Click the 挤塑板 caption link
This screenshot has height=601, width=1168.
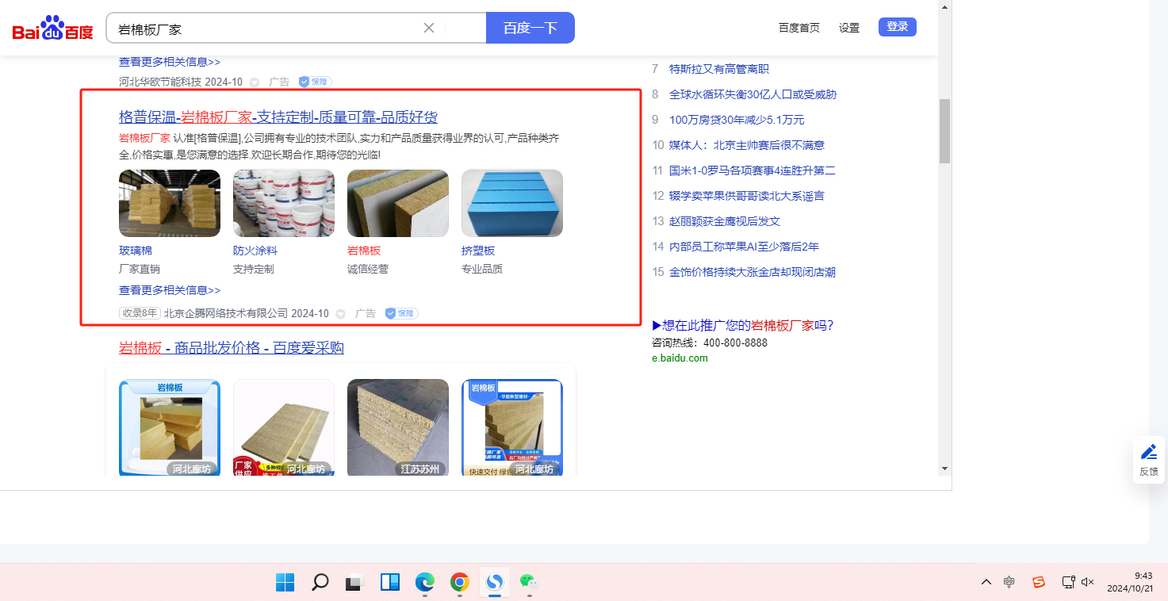point(478,251)
